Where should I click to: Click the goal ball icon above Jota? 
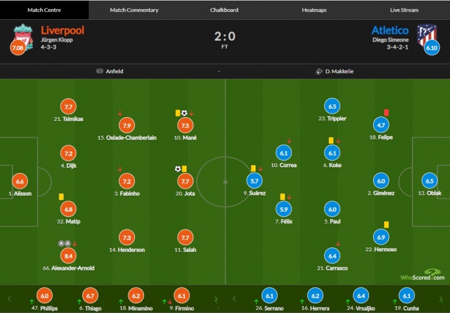(178, 169)
